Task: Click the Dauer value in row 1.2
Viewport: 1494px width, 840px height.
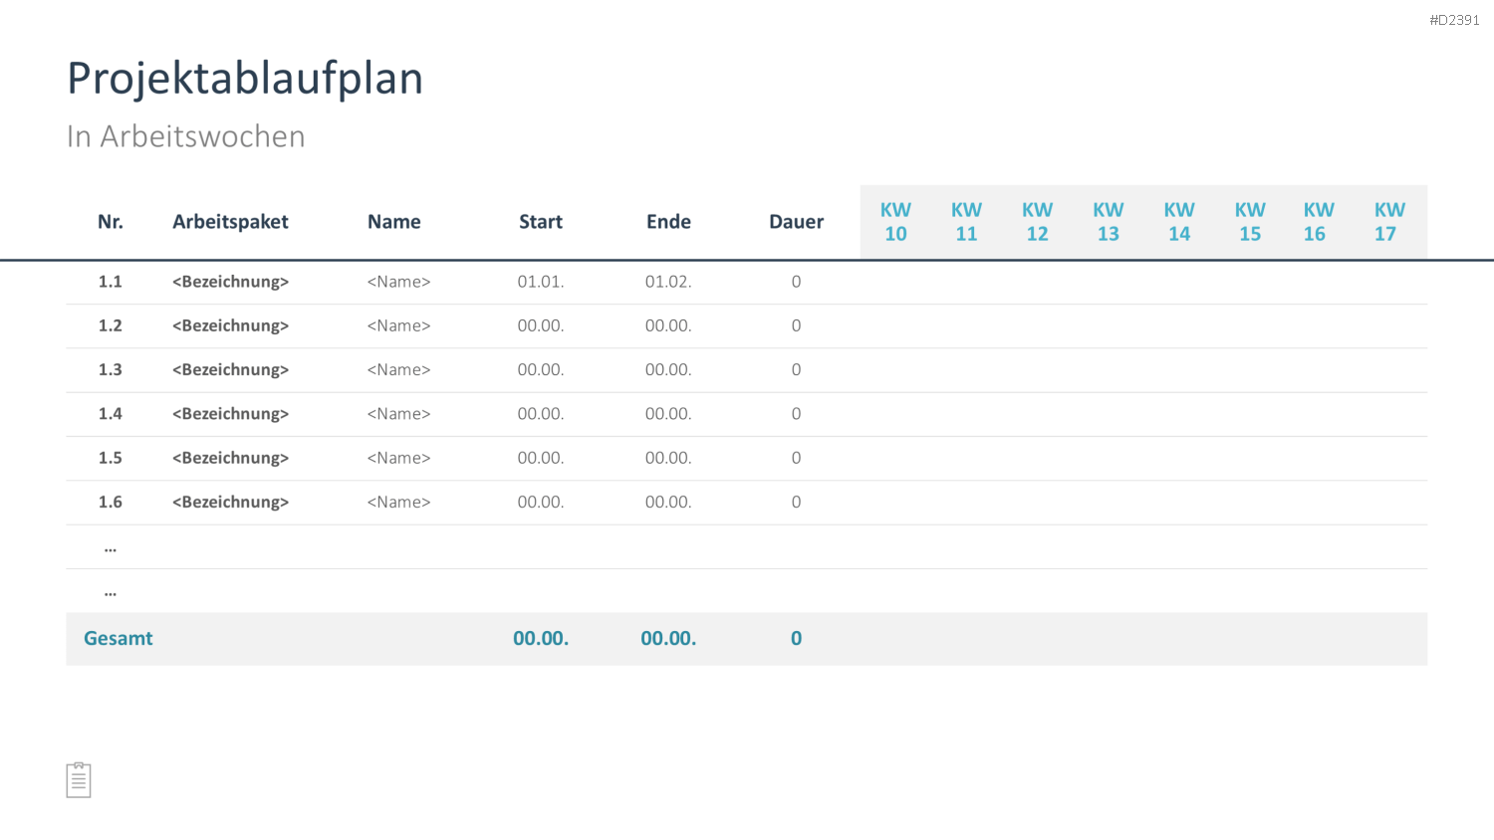Action: pos(796,325)
